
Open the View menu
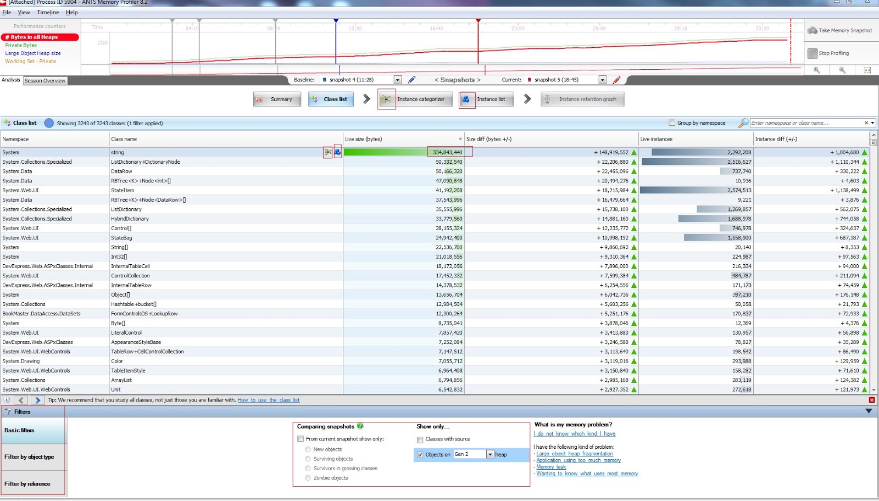pos(24,12)
